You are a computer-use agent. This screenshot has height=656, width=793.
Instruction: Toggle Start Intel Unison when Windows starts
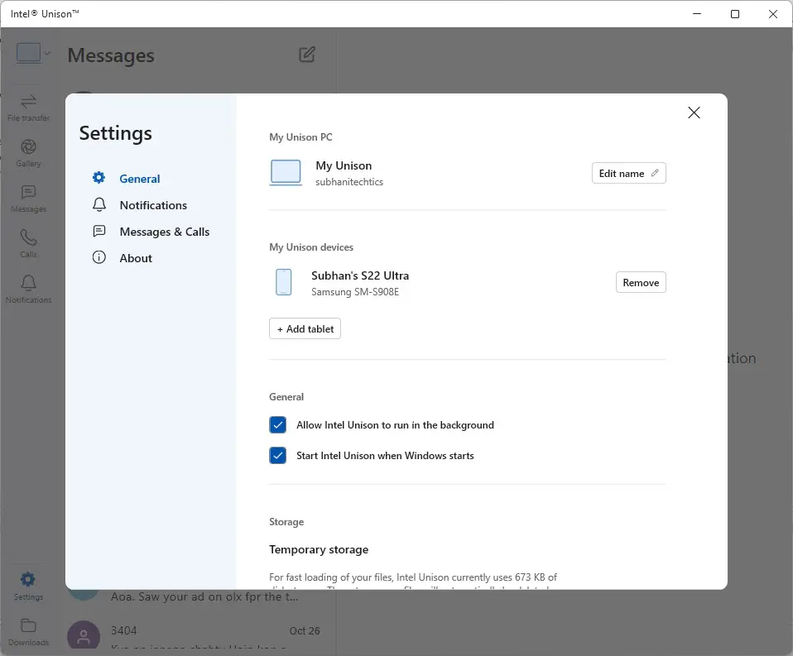(277, 456)
